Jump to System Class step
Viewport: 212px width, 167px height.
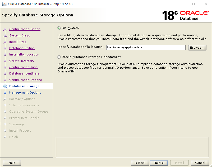coord(20,35)
